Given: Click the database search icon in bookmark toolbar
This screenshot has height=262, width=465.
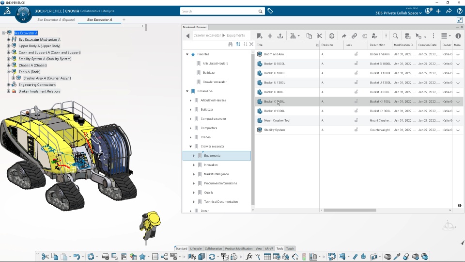Looking at the screenshot, I should click(x=408, y=36).
